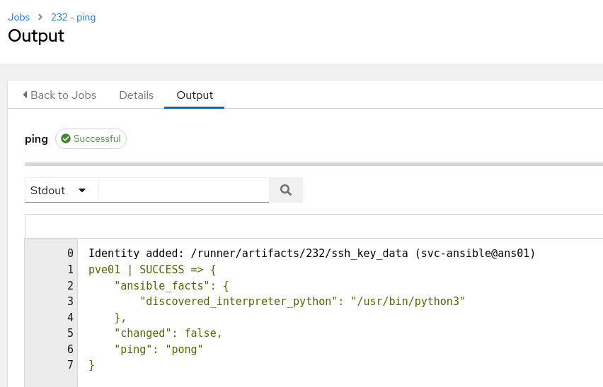Click the "changed": false output line
603x387 pixels.
(x=168, y=333)
